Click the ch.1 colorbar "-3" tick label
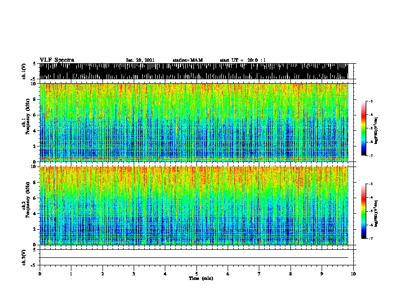Screen dimensions: 398x307 [371, 101]
